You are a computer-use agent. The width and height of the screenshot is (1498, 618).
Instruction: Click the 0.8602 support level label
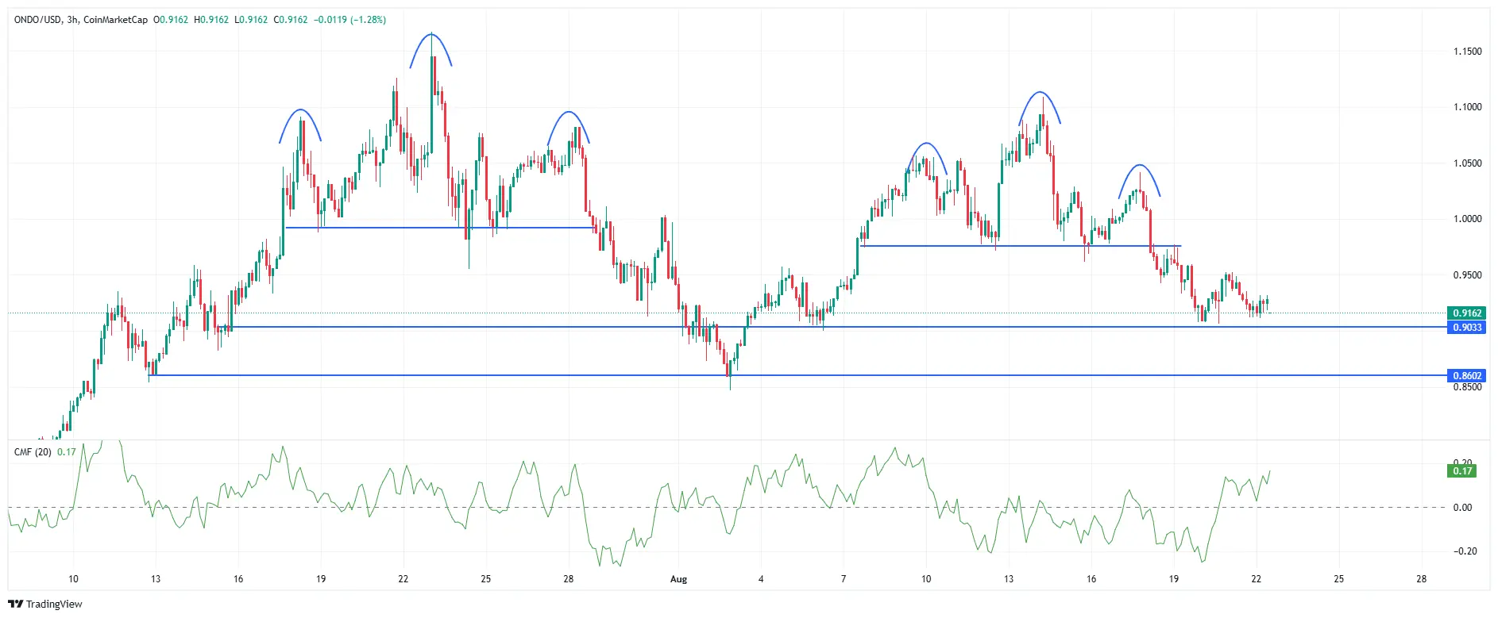pyautogui.click(x=1466, y=376)
